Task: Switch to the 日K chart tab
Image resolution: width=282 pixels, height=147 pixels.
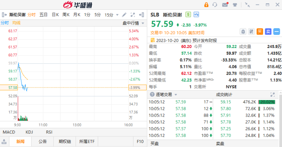Action: tap(55, 15)
